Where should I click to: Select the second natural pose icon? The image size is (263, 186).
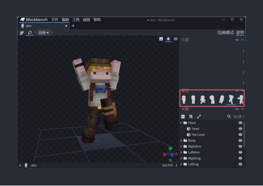tap(193, 100)
